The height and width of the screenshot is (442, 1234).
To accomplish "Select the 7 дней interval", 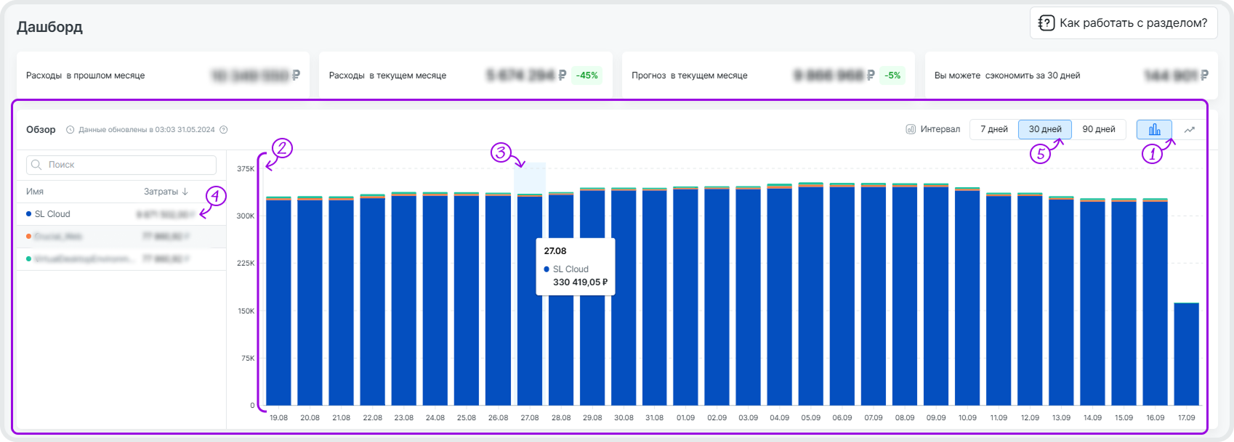I will [993, 129].
